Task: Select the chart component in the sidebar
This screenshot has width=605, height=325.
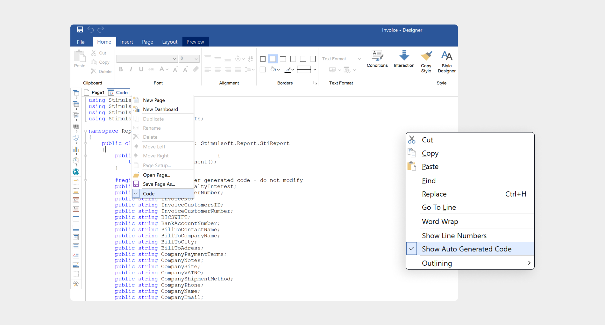Action: pos(76,149)
